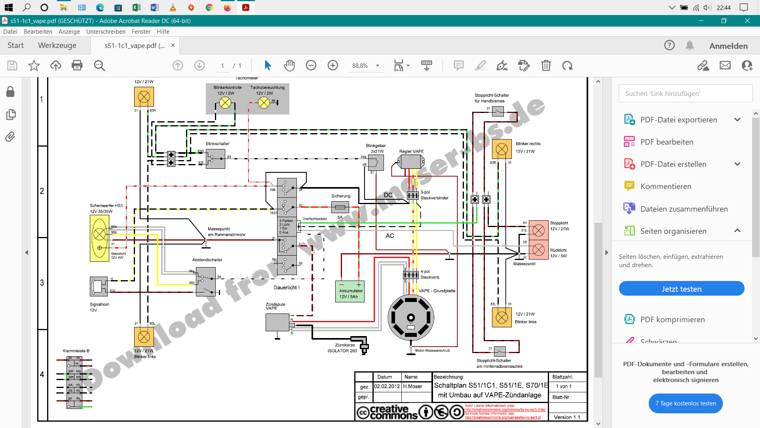The width and height of the screenshot is (760, 428).
Task: Open page thumbnails side panel
Action: click(x=11, y=115)
